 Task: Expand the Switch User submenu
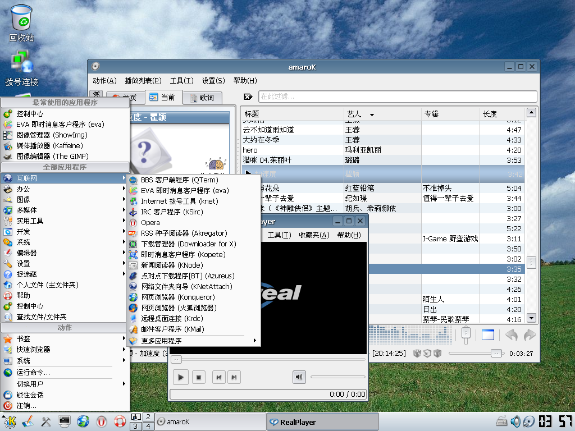coord(65,384)
